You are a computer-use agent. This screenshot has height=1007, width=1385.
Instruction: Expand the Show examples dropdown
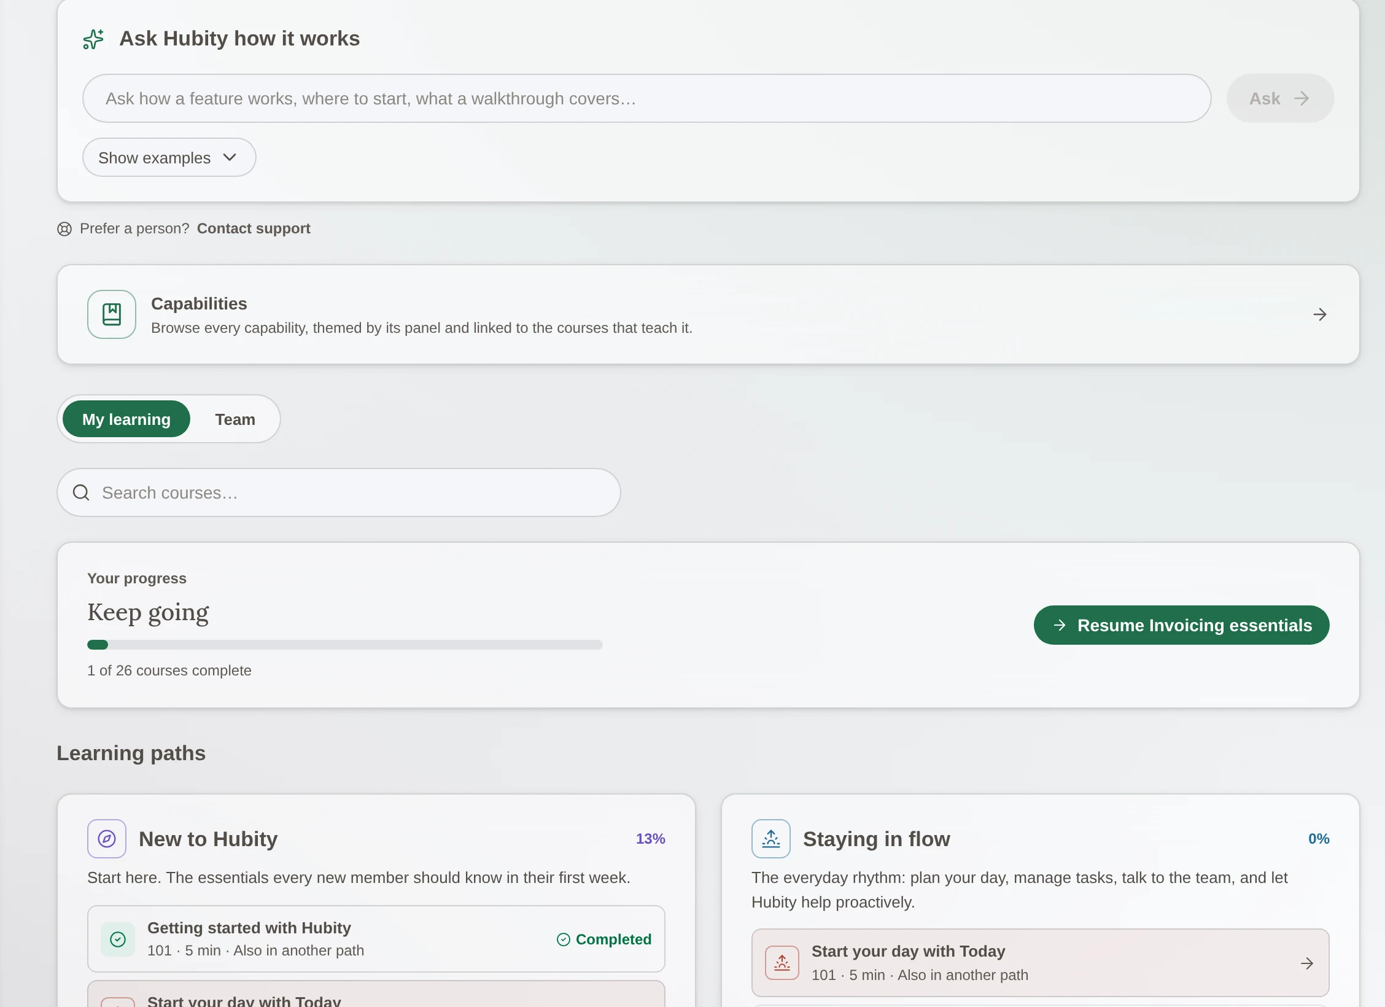169,157
